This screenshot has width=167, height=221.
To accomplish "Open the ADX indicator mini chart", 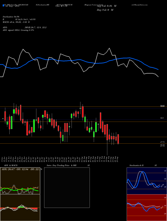I will 20,181.
